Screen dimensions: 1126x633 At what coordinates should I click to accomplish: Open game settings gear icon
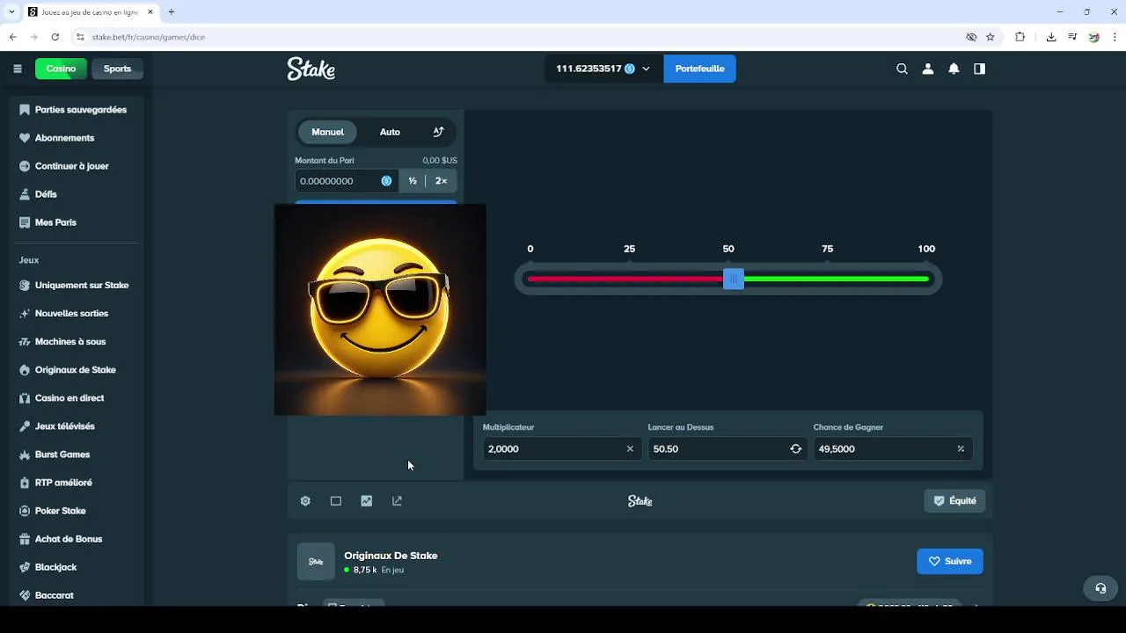pos(305,501)
